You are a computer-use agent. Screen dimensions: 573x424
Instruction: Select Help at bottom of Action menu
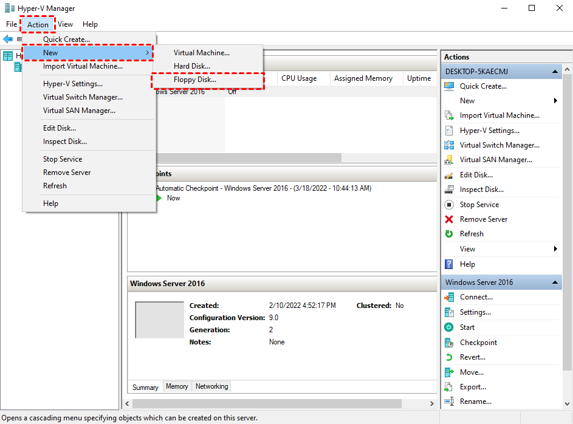tap(89, 203)
